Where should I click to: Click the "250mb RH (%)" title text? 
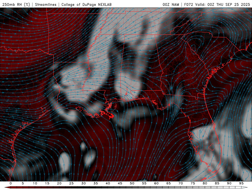point(16,5)
